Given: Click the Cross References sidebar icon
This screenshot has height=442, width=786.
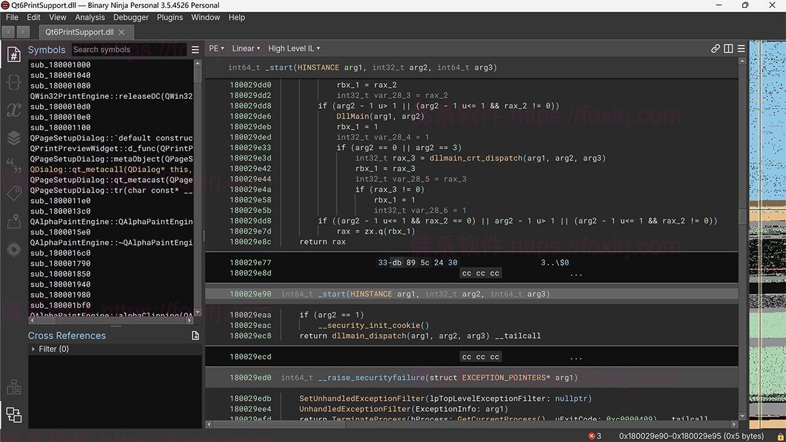Looking at the screenshot, I should 14,414.
